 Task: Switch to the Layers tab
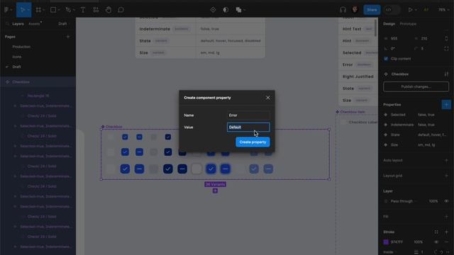click(x=18, y=24)
